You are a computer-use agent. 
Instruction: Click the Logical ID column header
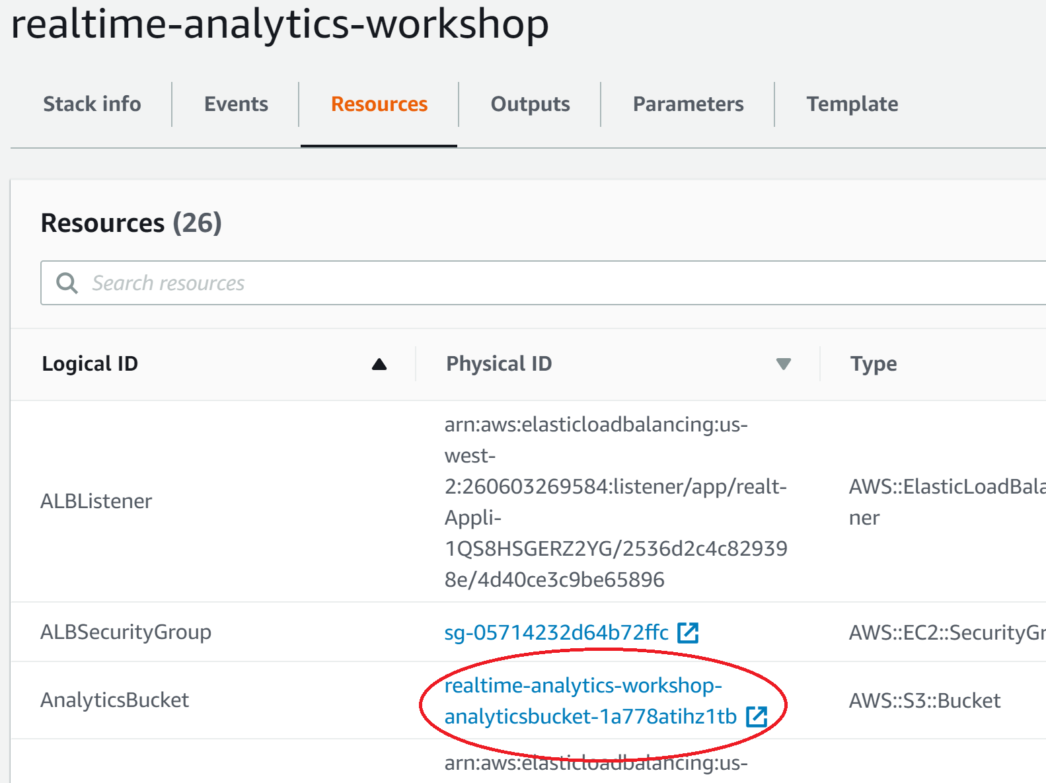coord(90,363)
